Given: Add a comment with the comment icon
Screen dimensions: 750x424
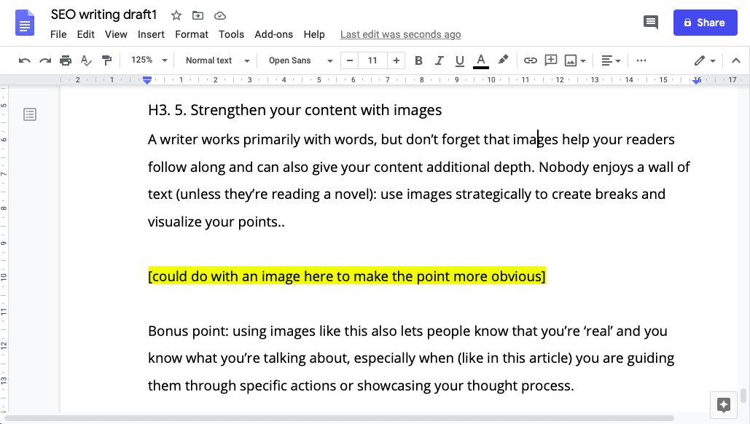Looking at the screenshot, I should point(550,60).
